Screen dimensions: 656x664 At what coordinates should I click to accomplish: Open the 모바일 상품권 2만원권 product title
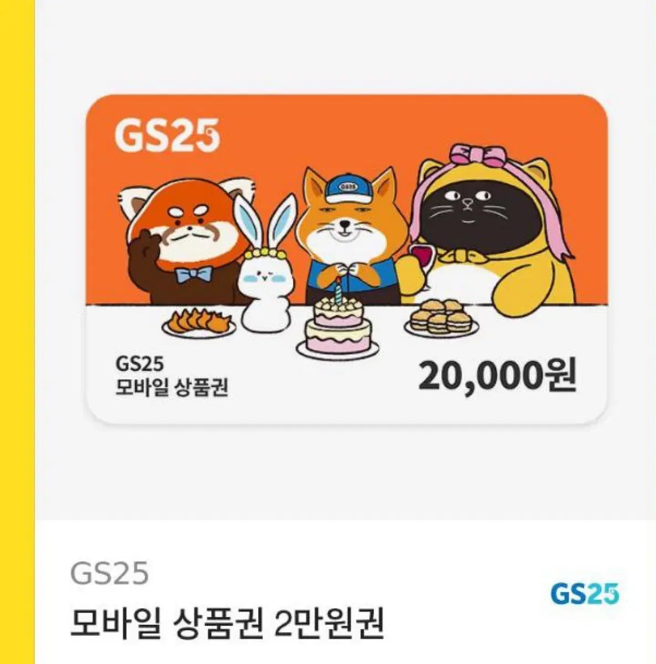click(x=227, y=623)
